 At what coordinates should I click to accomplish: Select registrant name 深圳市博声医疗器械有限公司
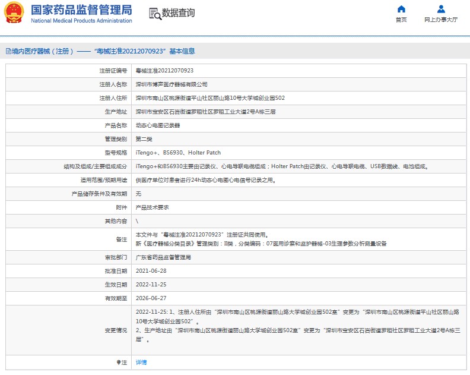pos(172,84)
